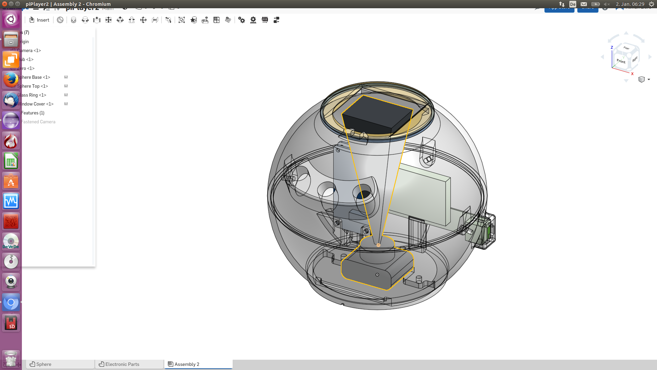This screenshot has width=657, height=370.
Task: Click the Top face of the view cube
Action: (x=626, y=48)
